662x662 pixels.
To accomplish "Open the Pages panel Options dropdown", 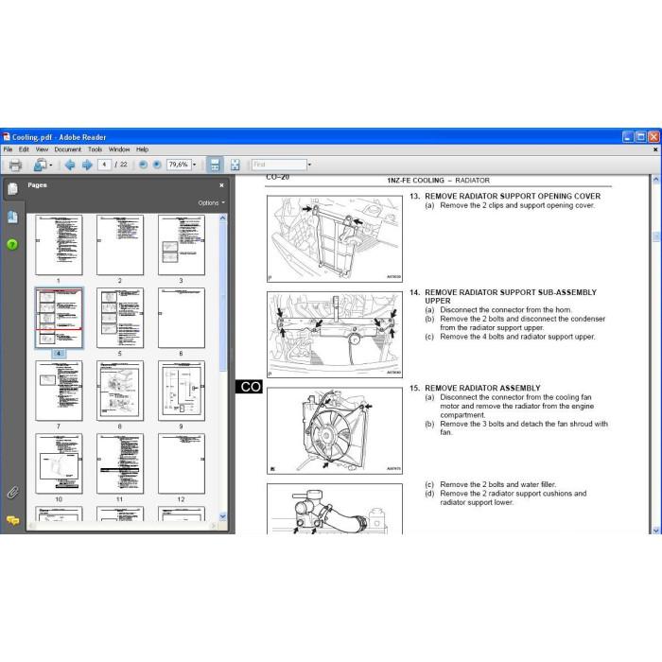I will tap(212, 203).
